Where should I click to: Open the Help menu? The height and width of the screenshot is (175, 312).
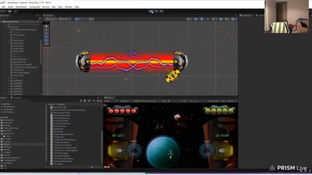(x=77, y=7)
